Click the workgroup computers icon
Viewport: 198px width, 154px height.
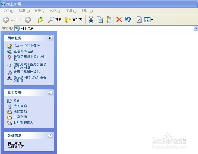(10, 73)
